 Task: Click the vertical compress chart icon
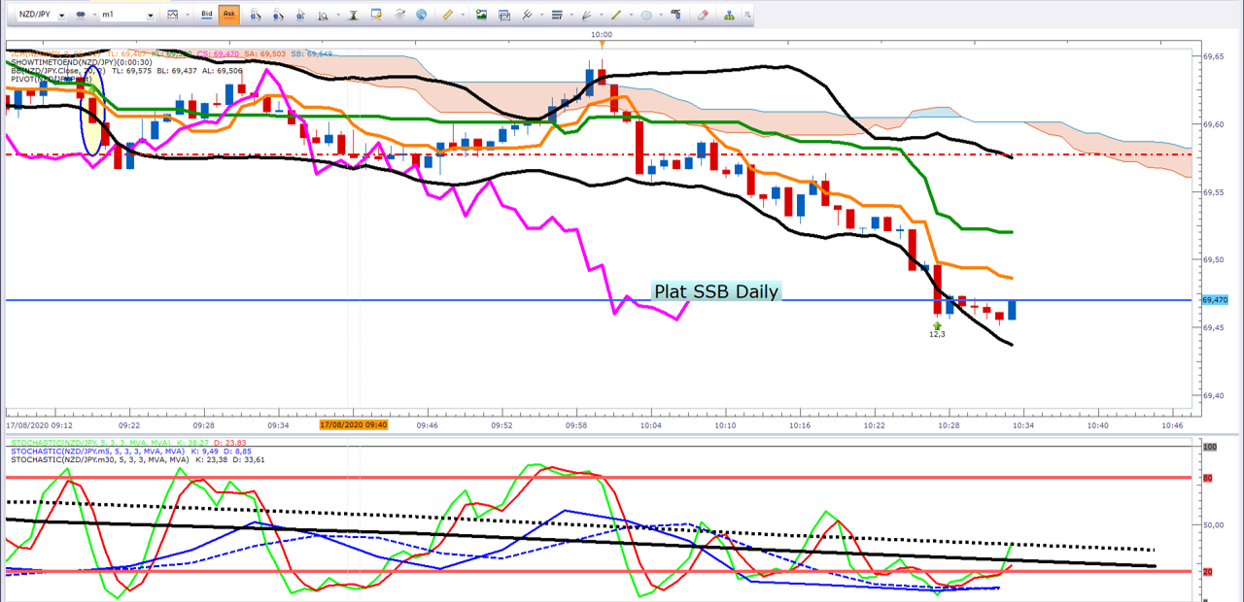(353, 16)
